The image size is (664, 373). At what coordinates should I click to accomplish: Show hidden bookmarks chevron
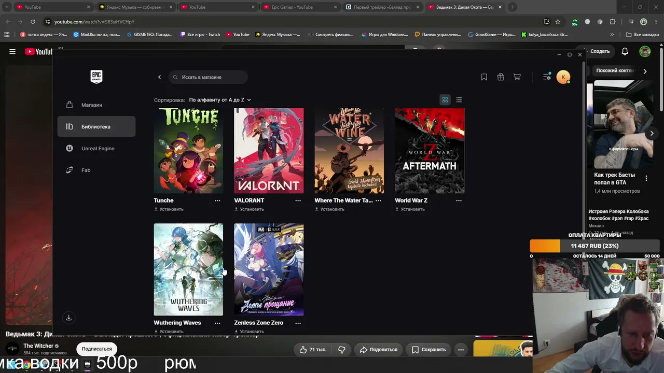pos(612,35)
